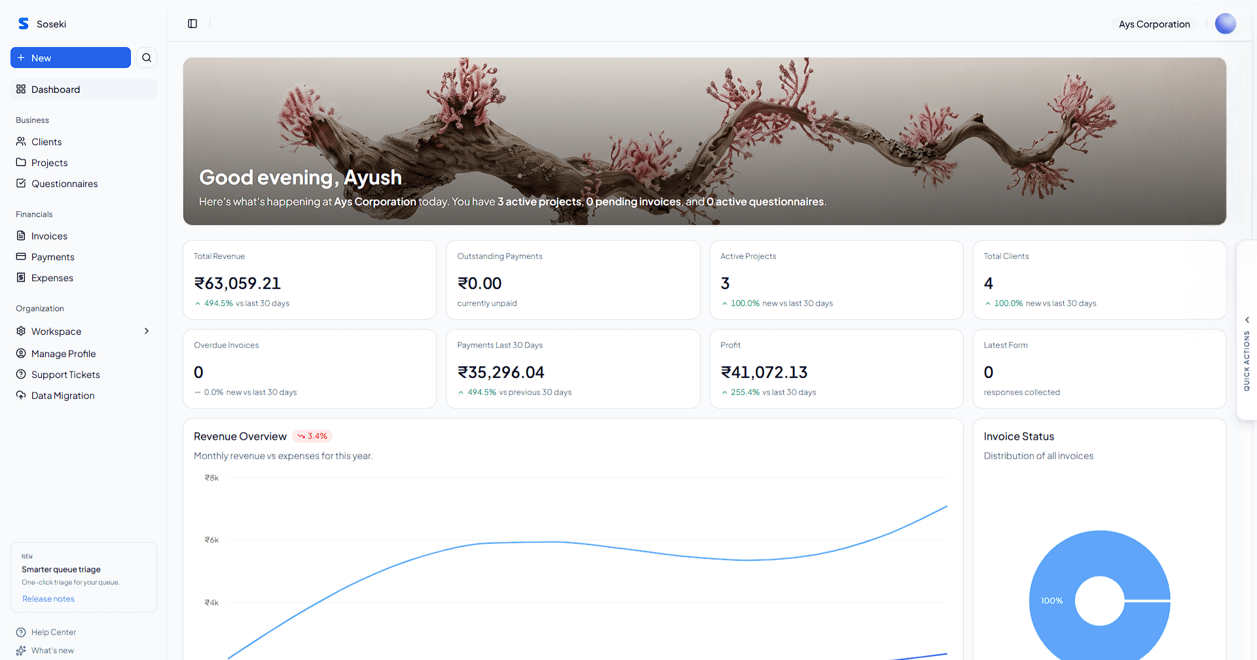Click the Overdue Invoices card
The height and width of the screenshot is (660, 1257).
(x=310, y=369)
